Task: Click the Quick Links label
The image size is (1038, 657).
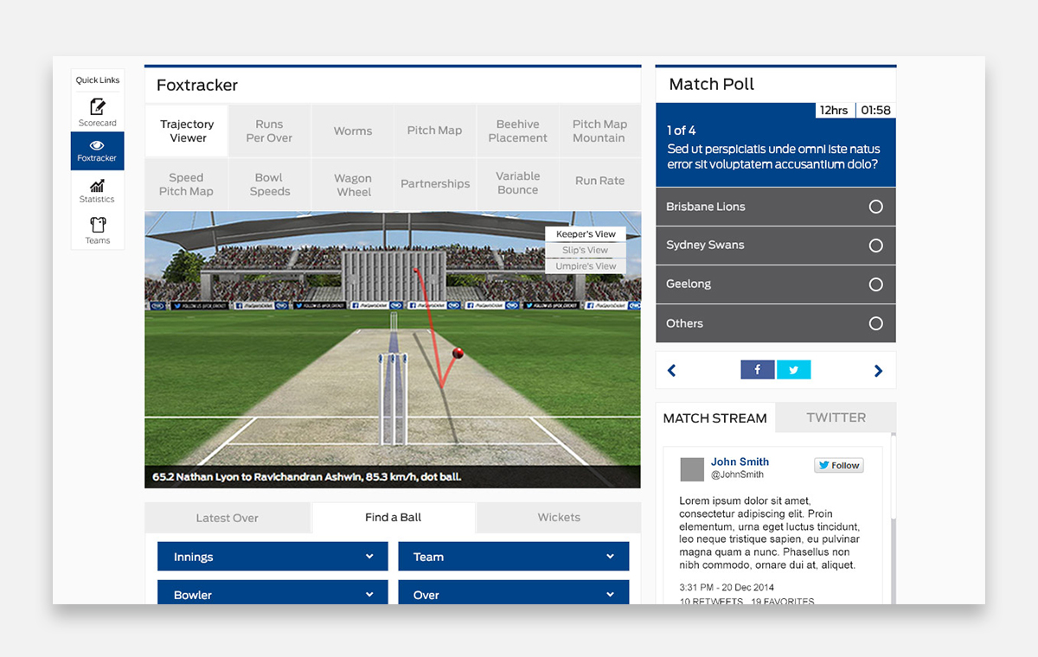Action: coord(98,80)
